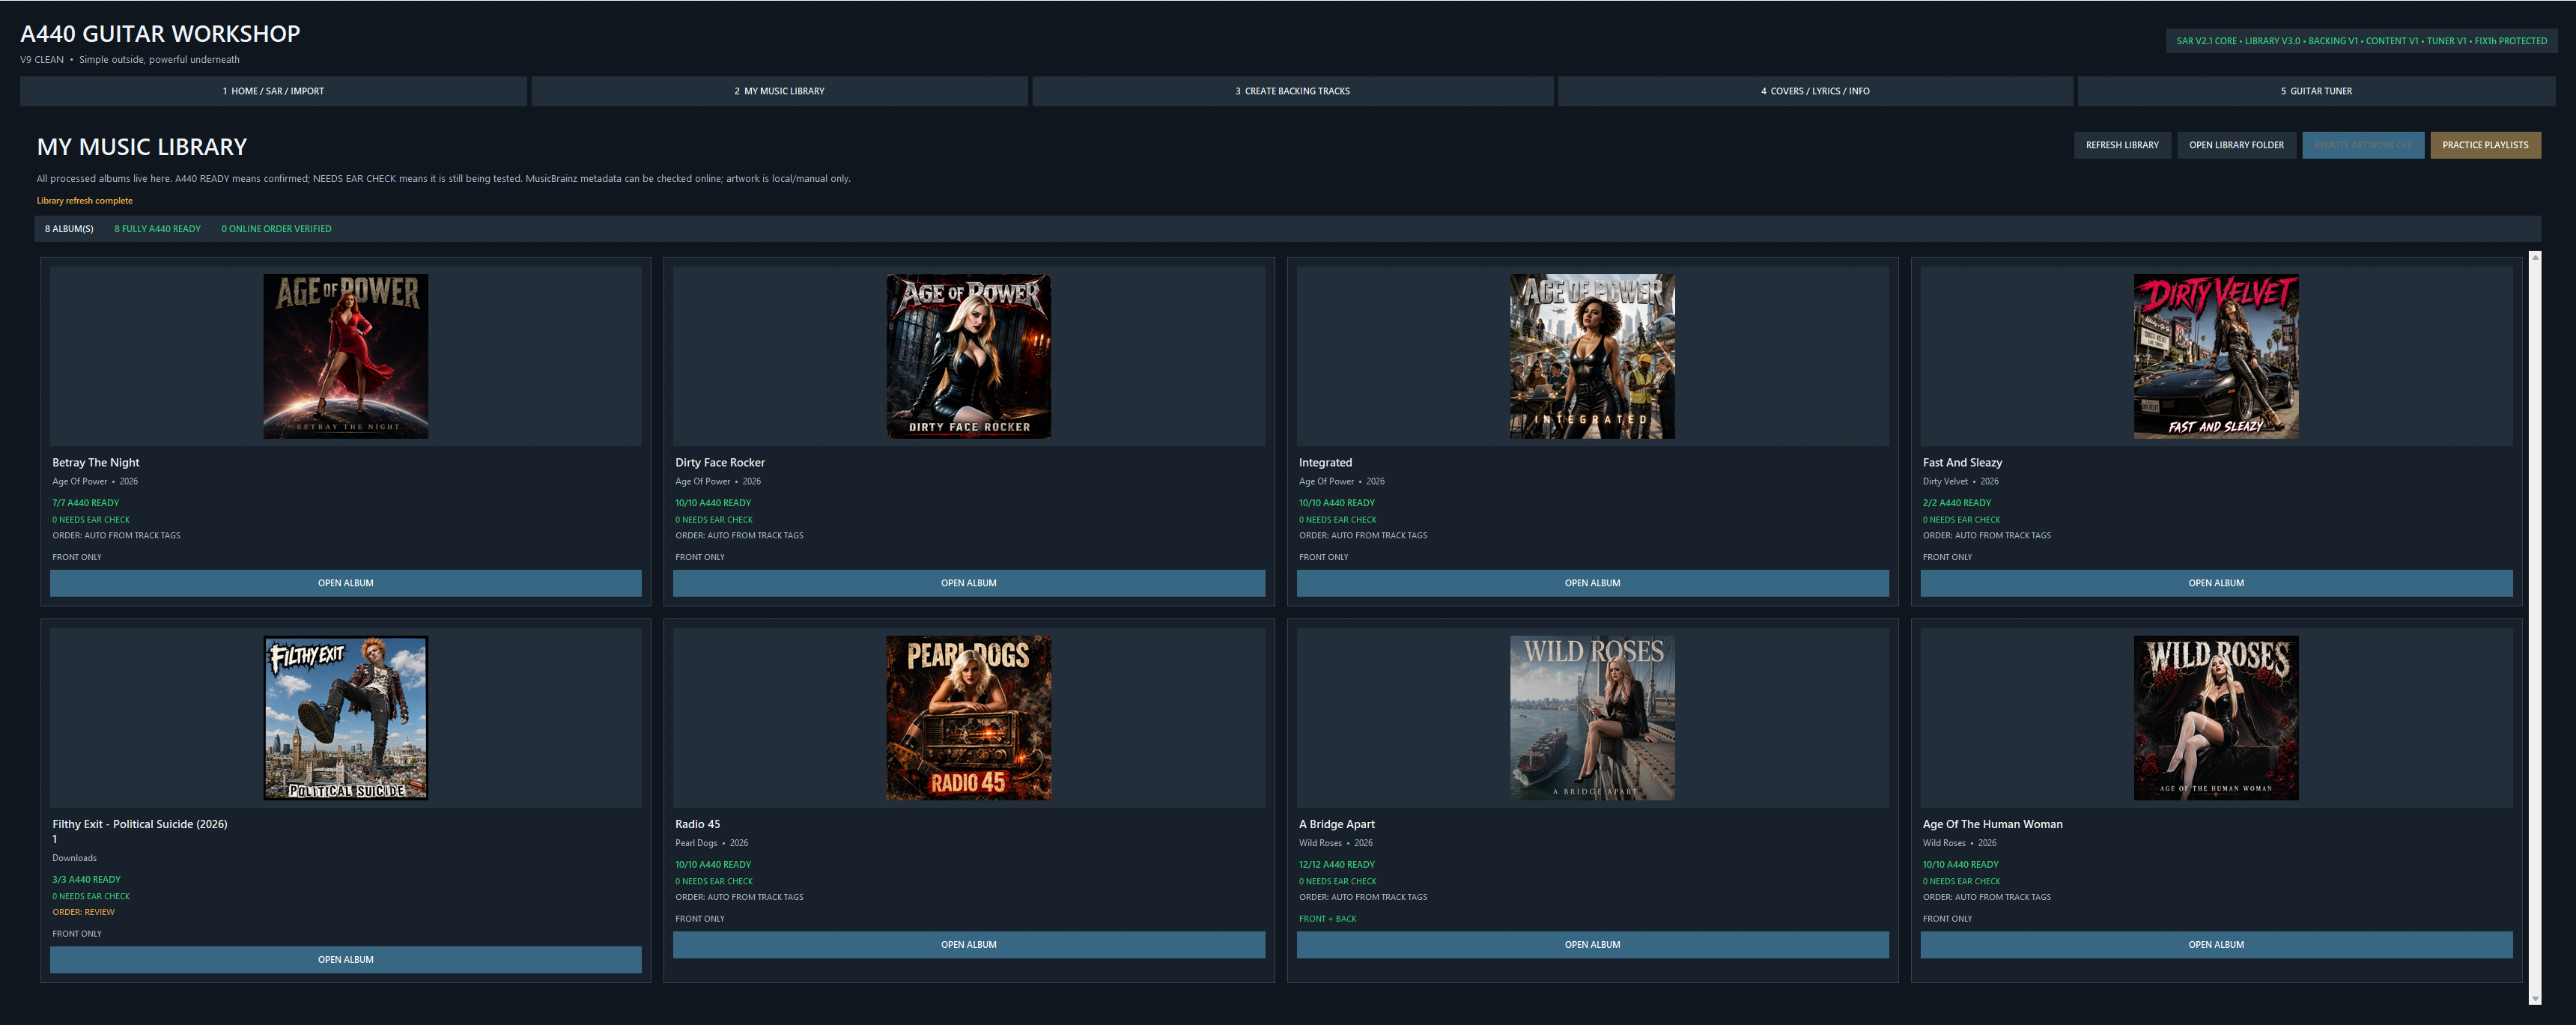Click version status badge at top right

(2361, 41)
